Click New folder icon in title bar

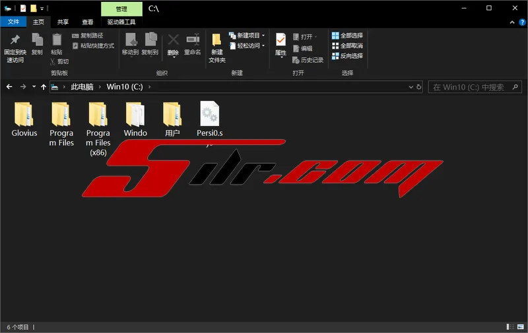(x=34, y=9)
